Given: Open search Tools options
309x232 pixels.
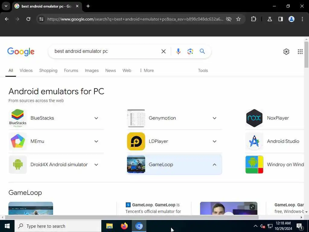Looking at the screenshot, I should (x=203, y=70).
